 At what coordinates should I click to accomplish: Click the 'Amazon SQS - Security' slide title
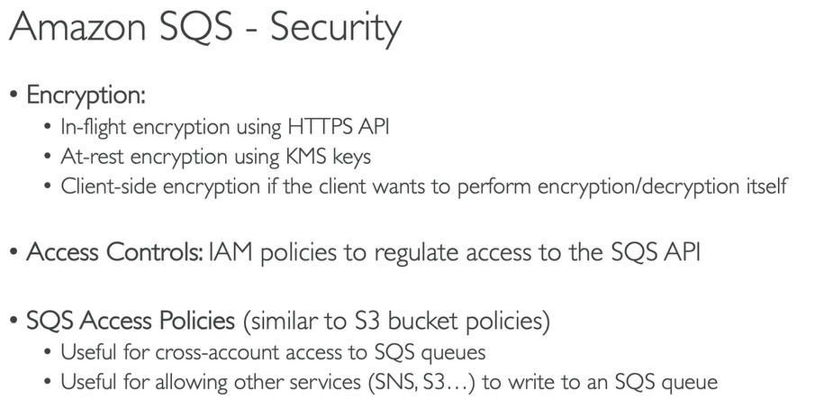point(204,29)
